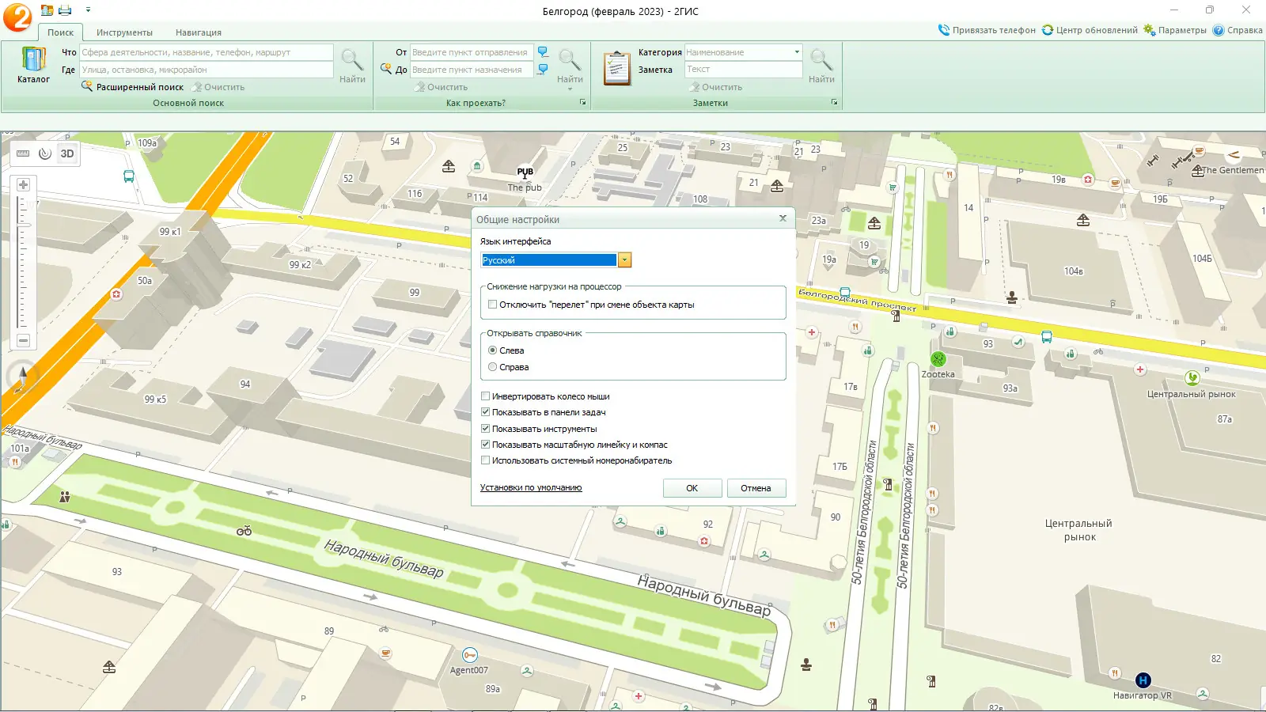The width and height of the screenshot is (1266, 712).
Task: Select the ruler measurement tool on map
Action: pyautogui.click(x=23, y=153)
